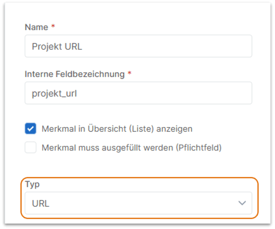Click the empty checkbox under the checked one
Image resolution: width=275 pixels, height=229 pixels.
click(31, 148)
